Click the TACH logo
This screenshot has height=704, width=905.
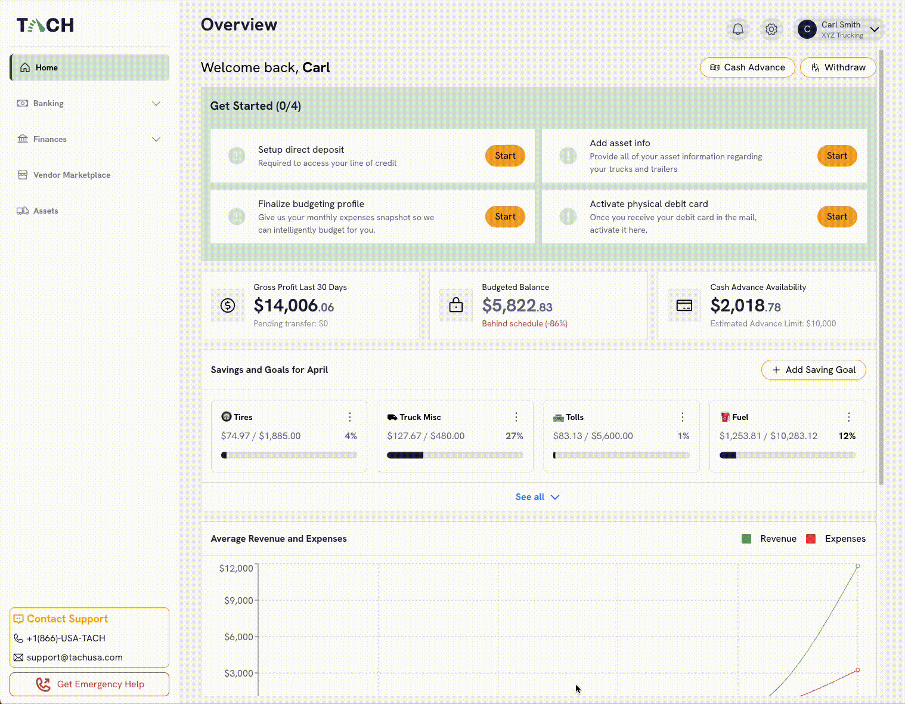tap(45, 25)
